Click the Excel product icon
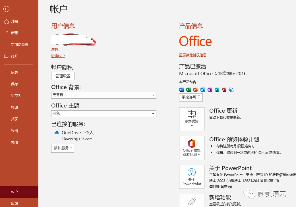 point(189,90)
